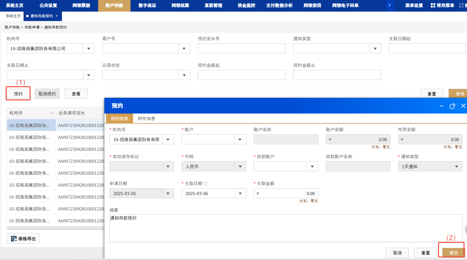Open the 支取日期 date picker dropdown
Viewport: 467px width, 260px height.
point(240,194)
